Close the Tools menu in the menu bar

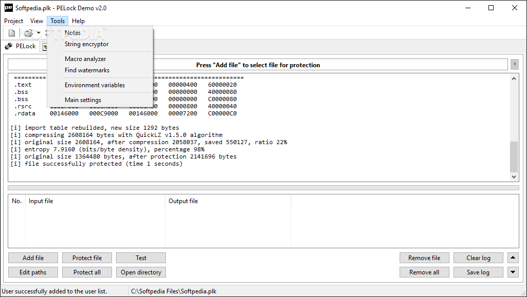[x=58, y=21]
